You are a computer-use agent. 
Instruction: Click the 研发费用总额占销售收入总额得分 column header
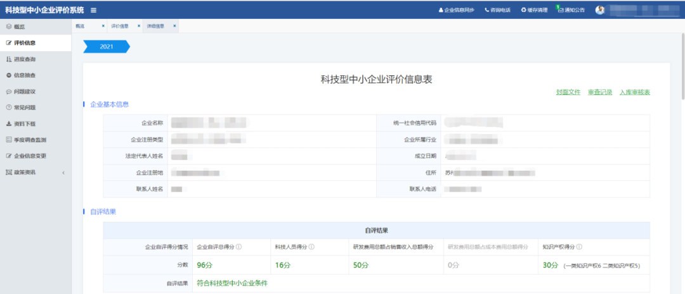[x=393, y=247]
